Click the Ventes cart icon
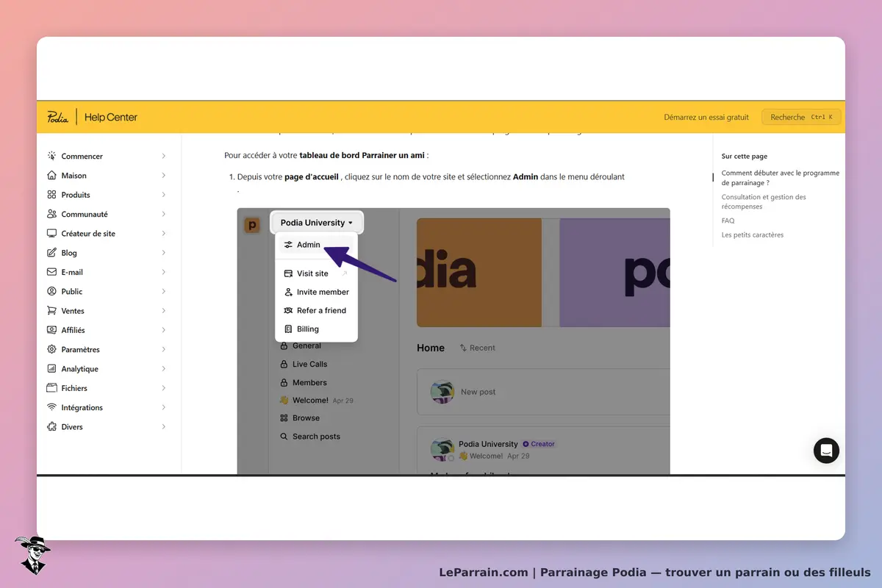Image resolution: width=882 pixels, height=588 pixels. coord(51,310)
